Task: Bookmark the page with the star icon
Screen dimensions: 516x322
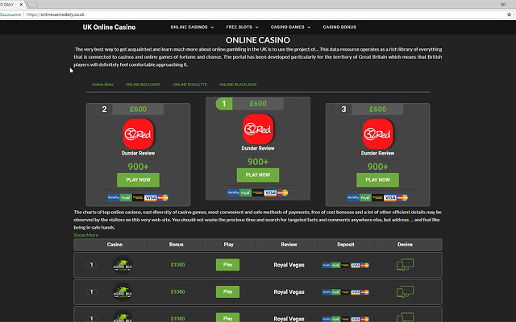Action: click(509, 14)
